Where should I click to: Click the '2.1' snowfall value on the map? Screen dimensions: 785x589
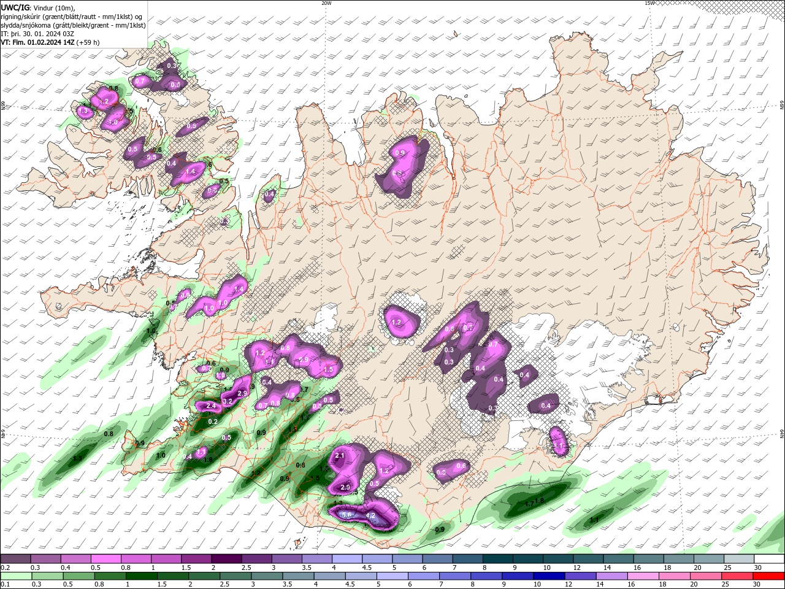[x=340, y=456]
